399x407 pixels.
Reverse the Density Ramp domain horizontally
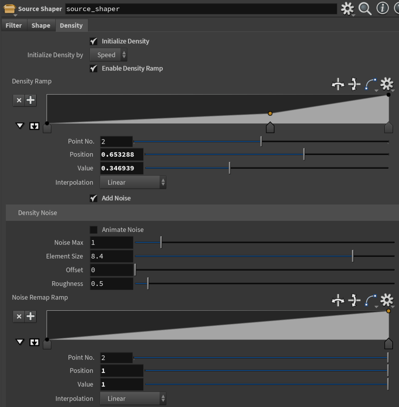pos(338,84)
